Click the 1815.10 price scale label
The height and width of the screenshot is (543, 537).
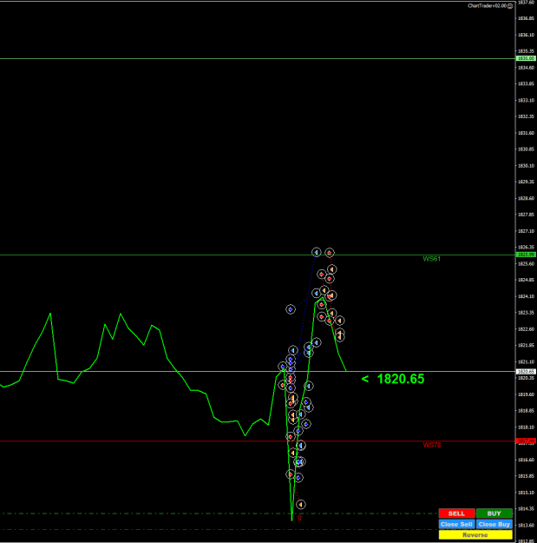pyautogui.click(x=526, y=493)
